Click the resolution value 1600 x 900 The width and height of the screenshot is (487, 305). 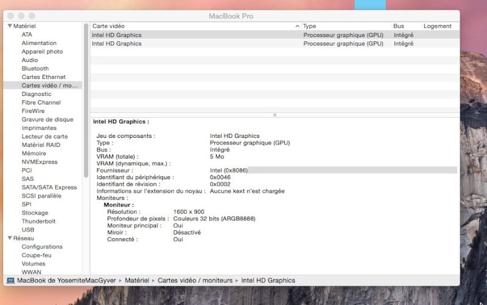pos(189,211)
